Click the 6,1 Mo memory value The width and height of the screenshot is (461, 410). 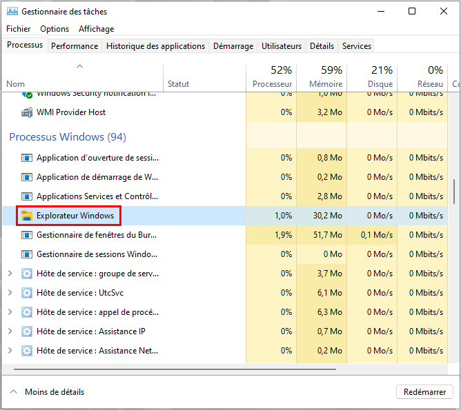[x=330, y=293]
